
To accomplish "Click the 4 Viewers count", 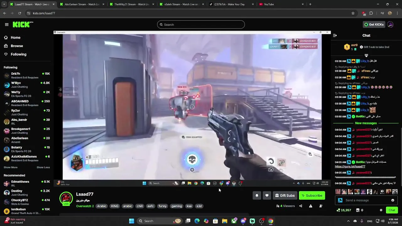I will (285, 206).
